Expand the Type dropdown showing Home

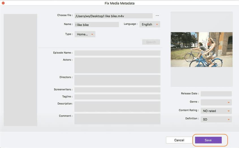tap(85, 34)
